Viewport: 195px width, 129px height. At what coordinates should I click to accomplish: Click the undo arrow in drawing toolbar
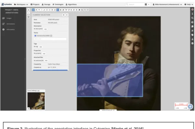(85, 10)
